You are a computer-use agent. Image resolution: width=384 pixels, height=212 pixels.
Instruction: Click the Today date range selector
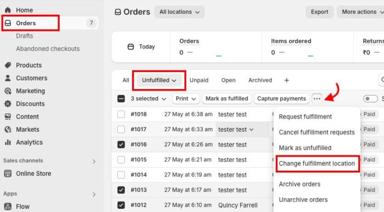point(141,47)
